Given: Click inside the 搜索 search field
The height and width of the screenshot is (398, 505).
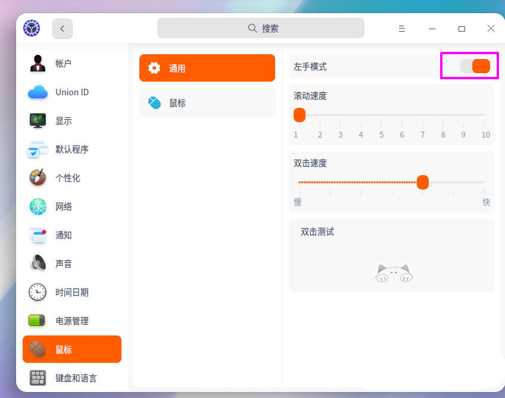Looking at the screenshot, I should point(260,27).
